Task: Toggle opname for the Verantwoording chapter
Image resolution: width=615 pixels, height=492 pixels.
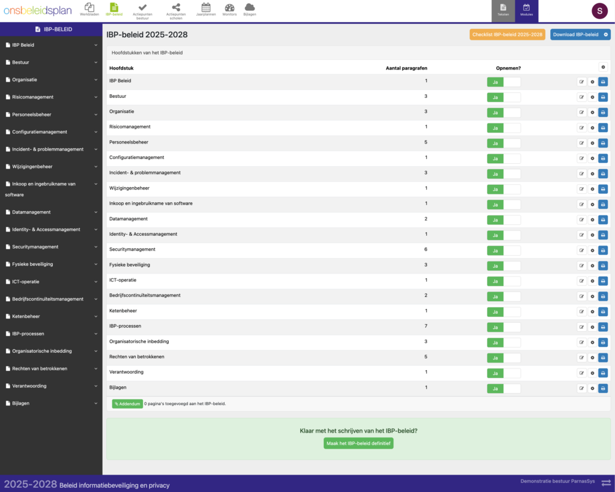Action: click(x=495, y=373)
